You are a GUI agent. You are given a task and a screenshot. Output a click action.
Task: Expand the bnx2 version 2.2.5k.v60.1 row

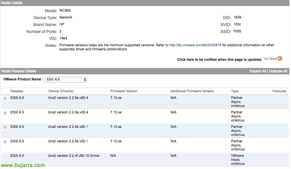coord(5,127)
